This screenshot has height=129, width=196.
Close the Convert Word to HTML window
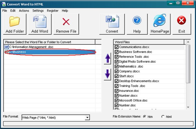tap(188, 3)
